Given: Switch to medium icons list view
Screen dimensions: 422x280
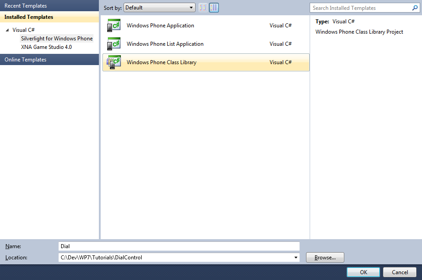Looking at the screenshot, I should [214, 8].
